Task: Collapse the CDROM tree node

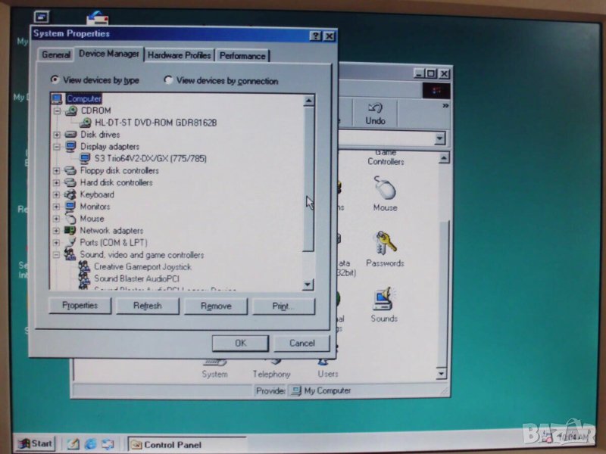Action: (57, 110)
